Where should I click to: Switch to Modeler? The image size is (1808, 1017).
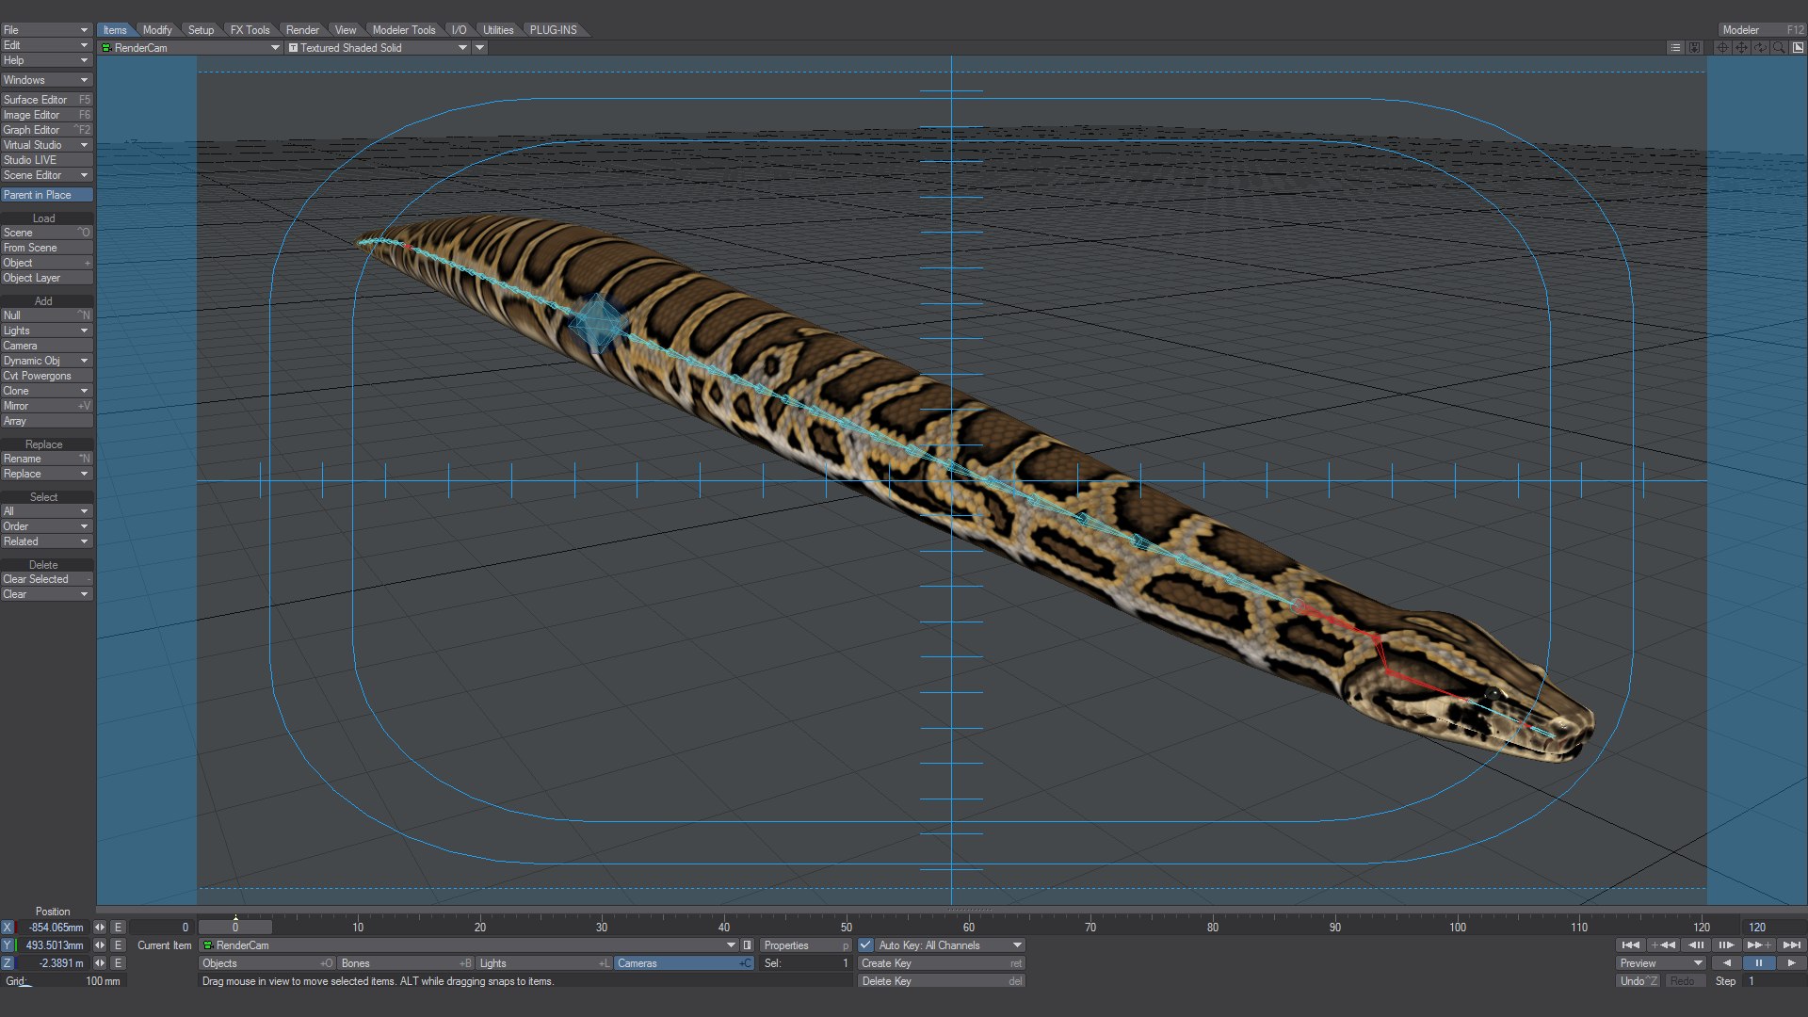coord(1762,30)
